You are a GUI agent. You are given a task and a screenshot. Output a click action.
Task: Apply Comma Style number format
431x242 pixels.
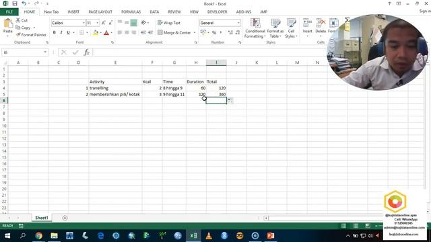tap(221, 33)
